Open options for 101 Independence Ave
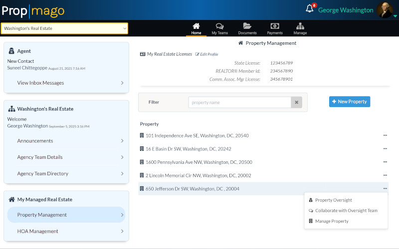This screenshot has height=249, width=399. point(385,135)
